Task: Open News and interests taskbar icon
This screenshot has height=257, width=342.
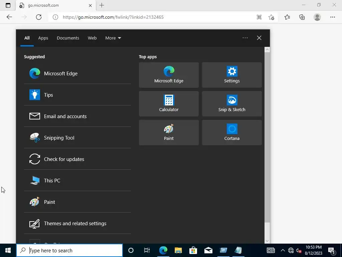Action: 271,250
